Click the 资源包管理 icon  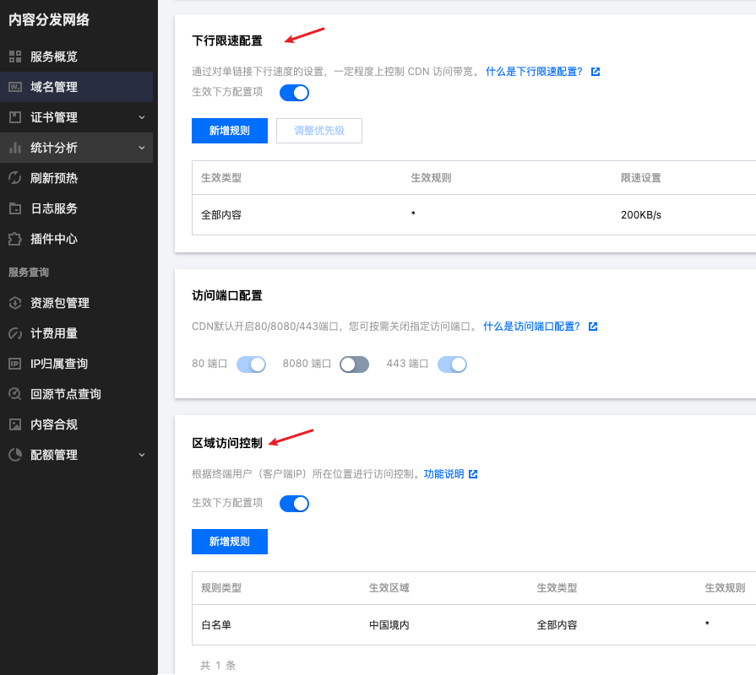coord(15,303)
